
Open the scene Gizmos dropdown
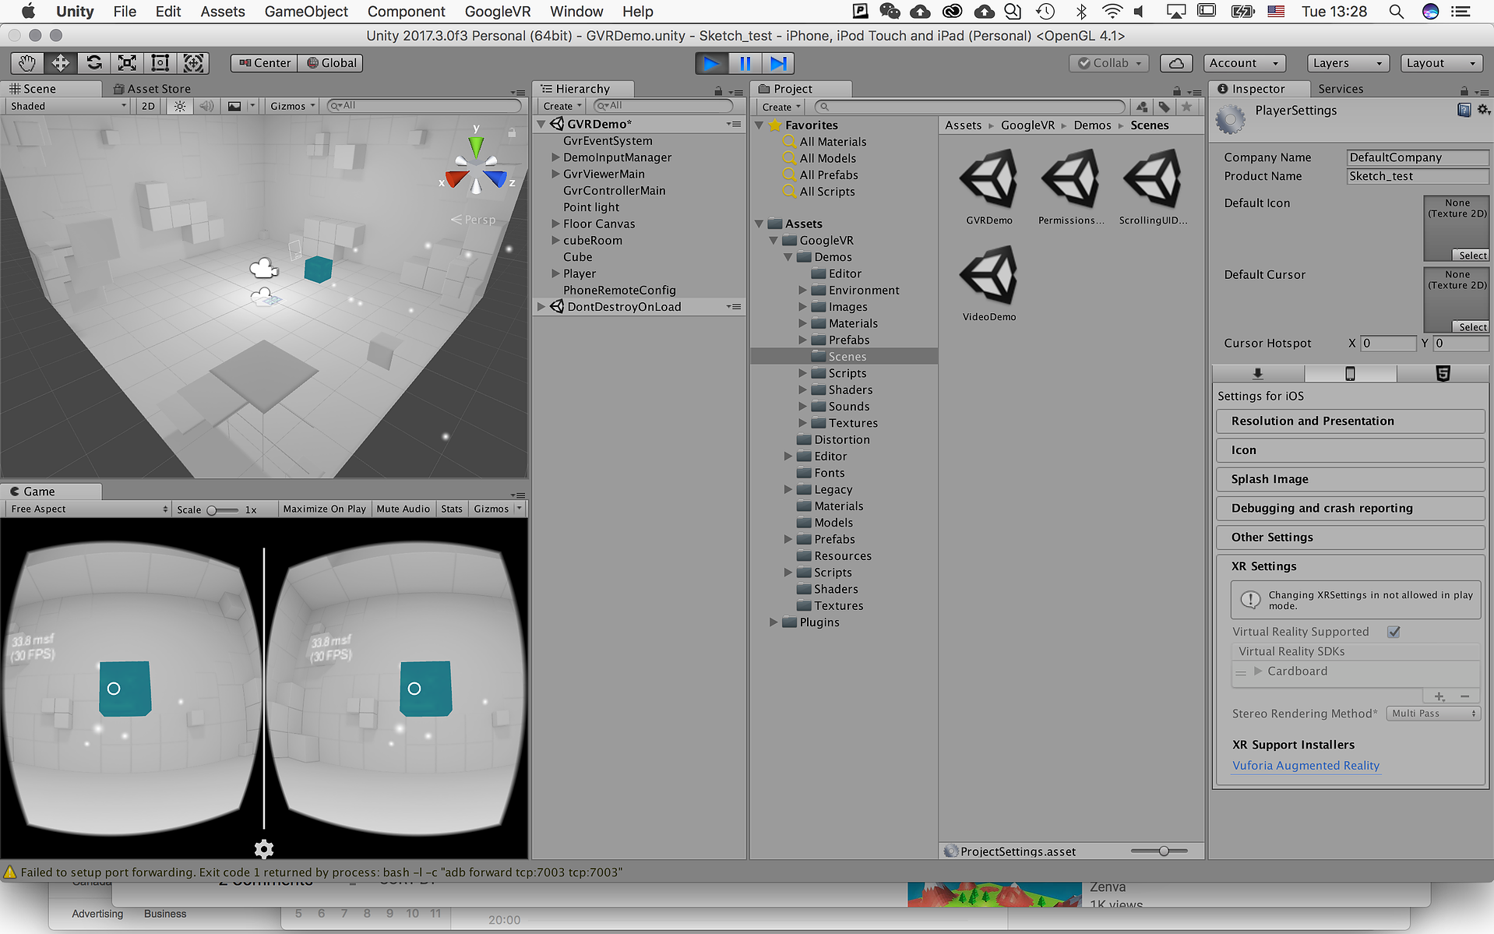[292, 106]
